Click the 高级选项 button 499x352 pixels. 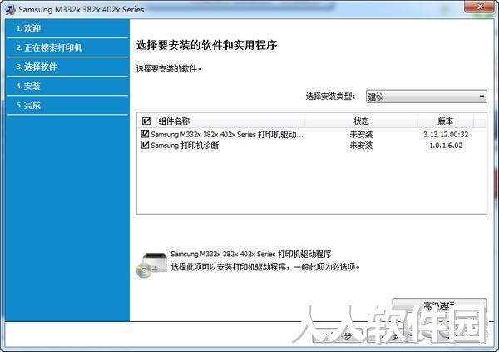click(x=439, y=305)
